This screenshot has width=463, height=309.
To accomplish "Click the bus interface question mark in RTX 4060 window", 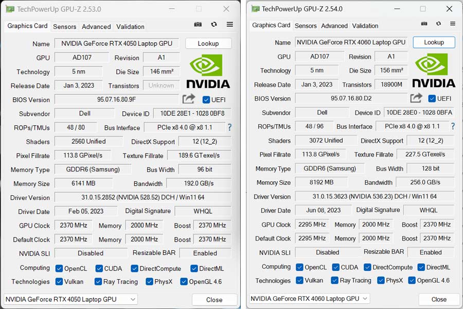I will coord(453,126).
